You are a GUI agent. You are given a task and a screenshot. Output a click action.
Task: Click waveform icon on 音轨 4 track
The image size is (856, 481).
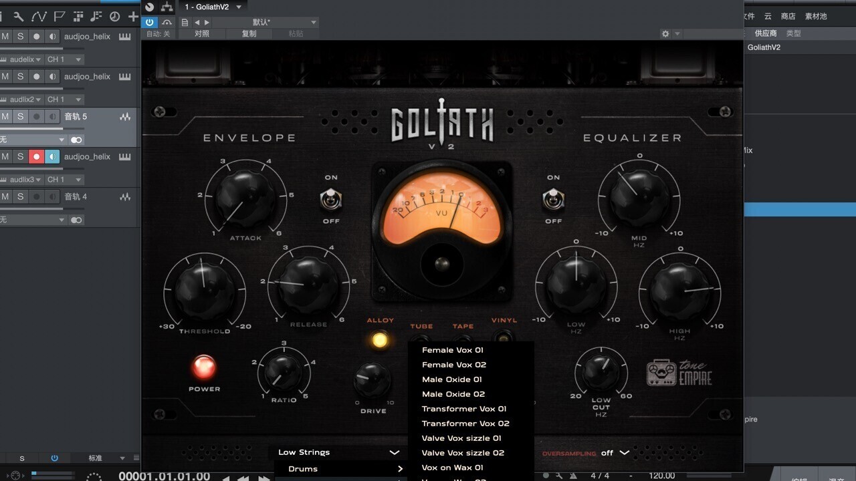tap(124, 197)
